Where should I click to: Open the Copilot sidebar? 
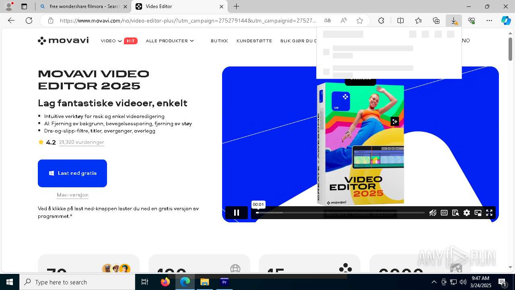506,21
